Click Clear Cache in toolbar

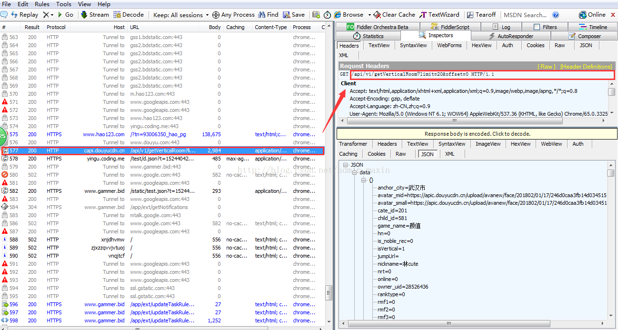click(x=394, y=15)
